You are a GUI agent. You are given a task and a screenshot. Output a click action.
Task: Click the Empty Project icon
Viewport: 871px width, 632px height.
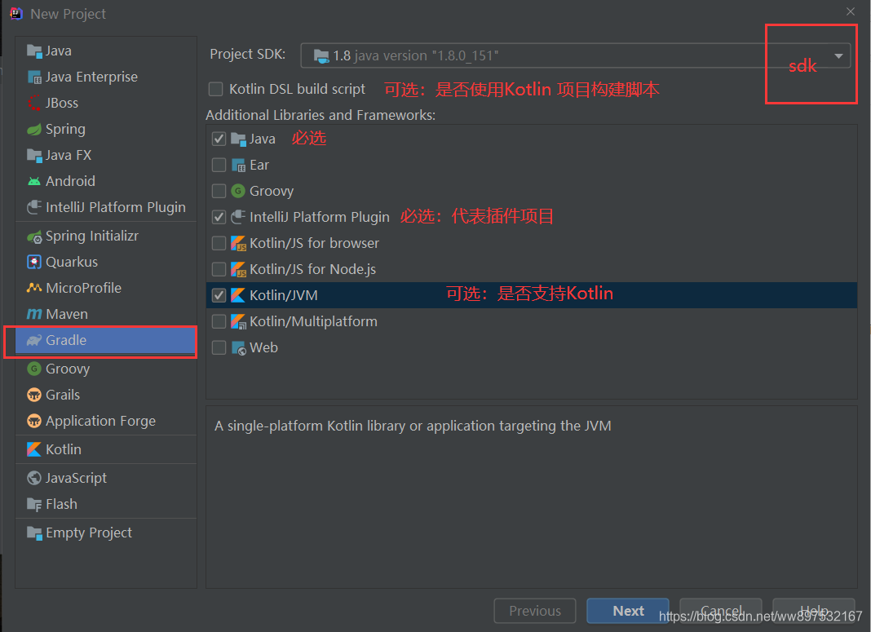[x=34, y=533]
